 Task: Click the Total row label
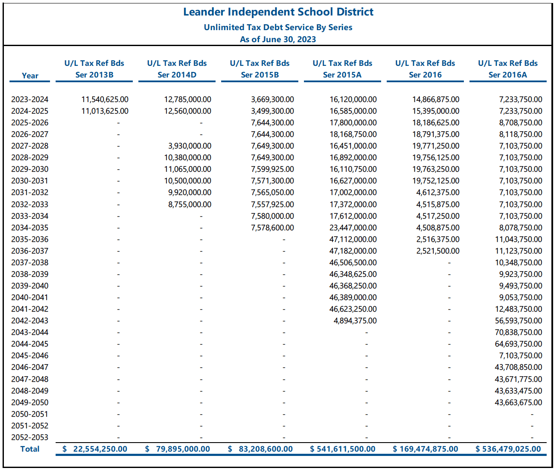(x=30, y=449)
